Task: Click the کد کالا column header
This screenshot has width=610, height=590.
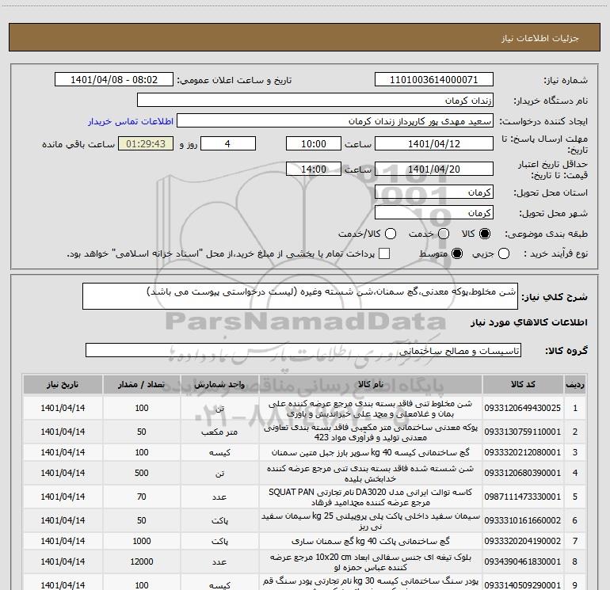Action: click(523, 384)
